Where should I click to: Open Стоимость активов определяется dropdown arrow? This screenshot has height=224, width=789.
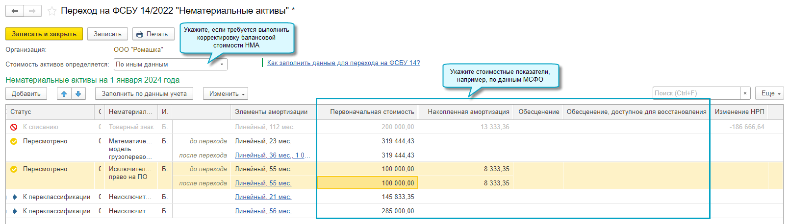tap(222, 64)
